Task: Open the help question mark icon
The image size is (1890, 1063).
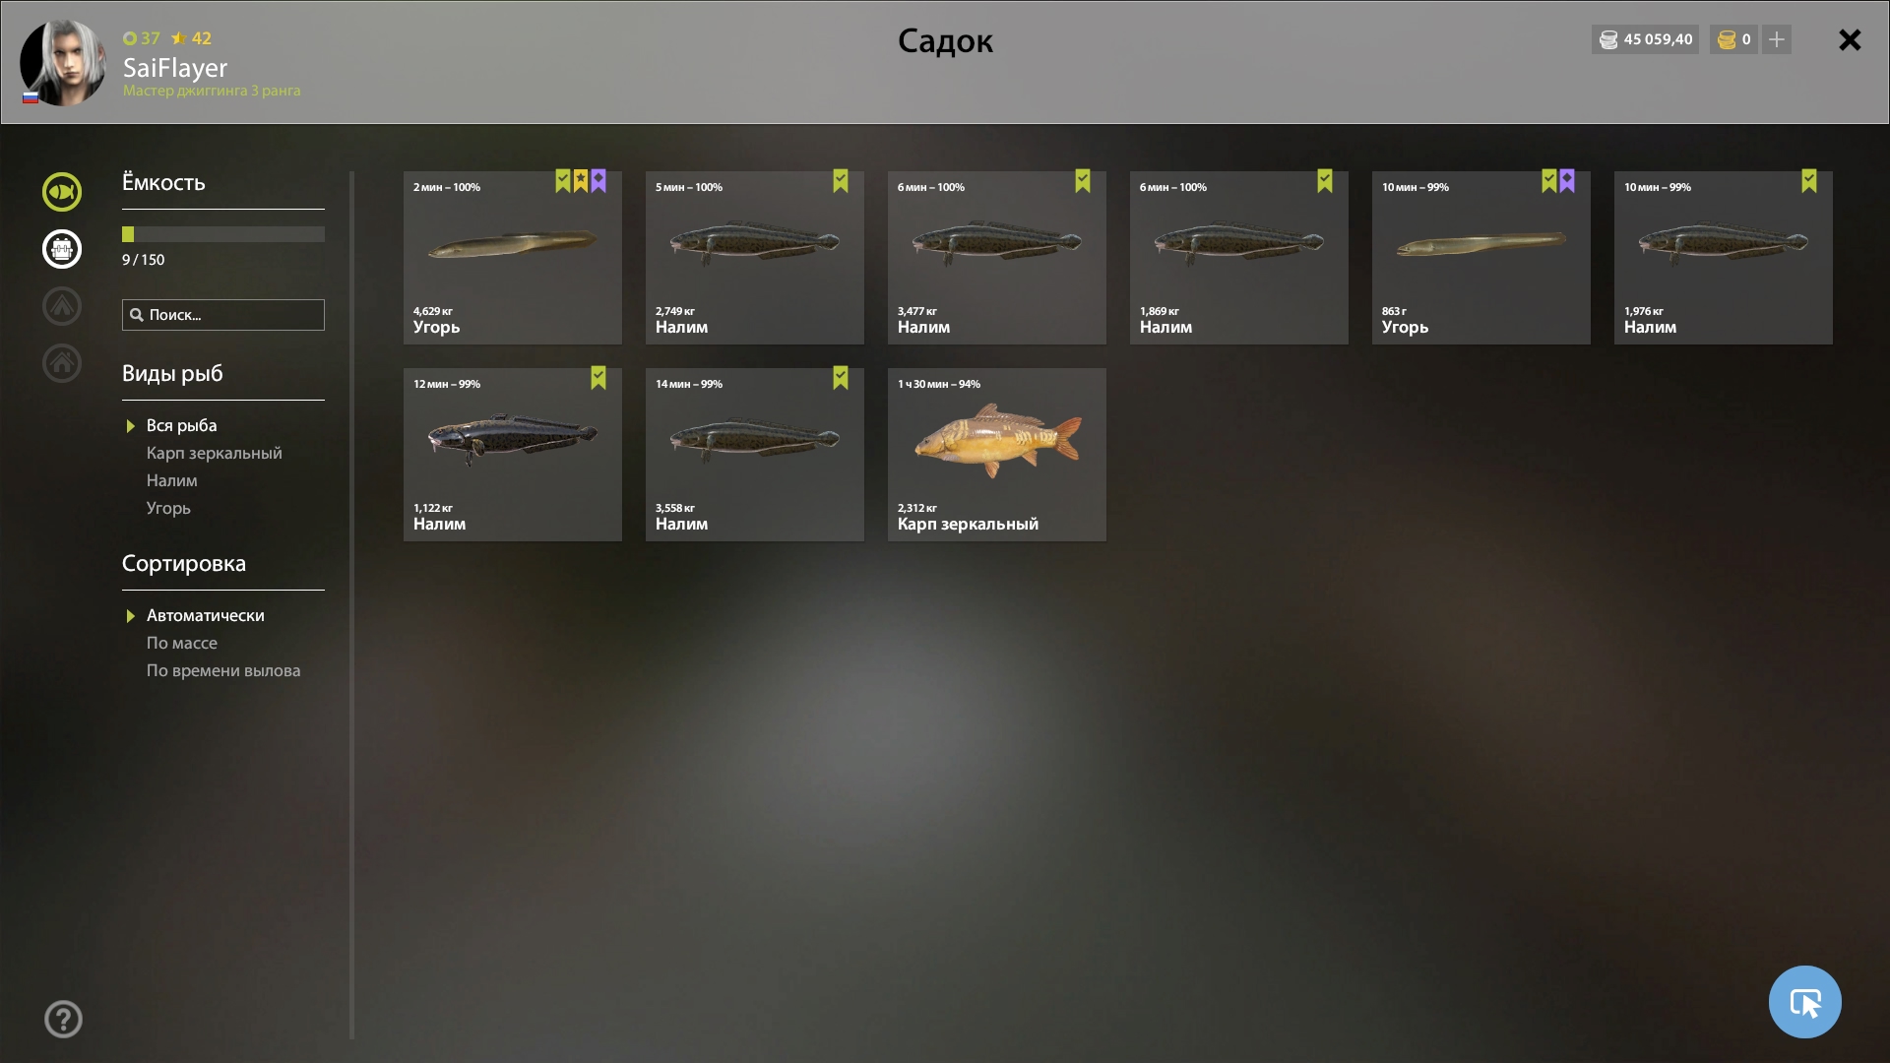Action: 63,1019
